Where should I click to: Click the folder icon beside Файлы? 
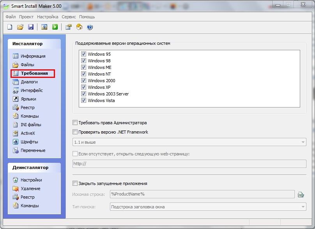tap(16, 65)
